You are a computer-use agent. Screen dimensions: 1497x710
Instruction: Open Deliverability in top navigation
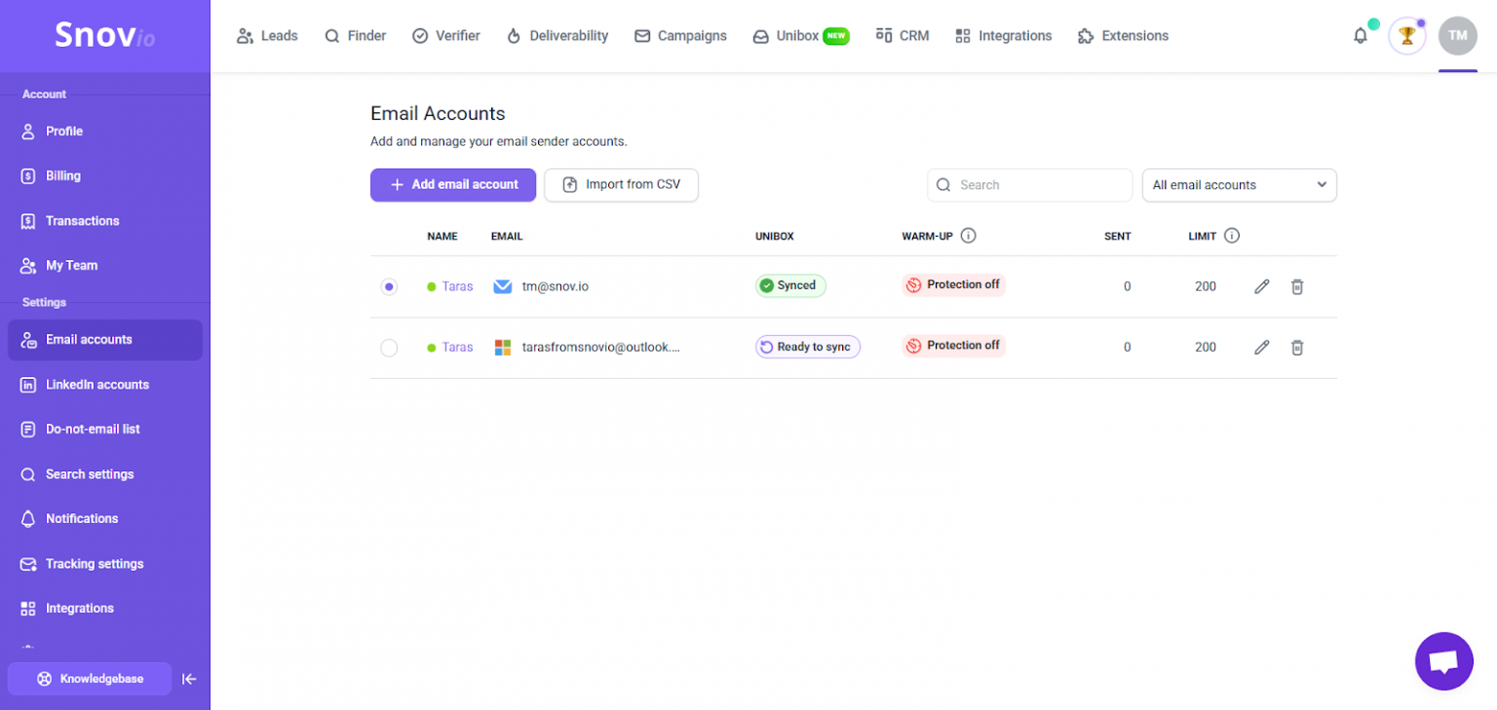pyautogui.click(x=557, y=36)
